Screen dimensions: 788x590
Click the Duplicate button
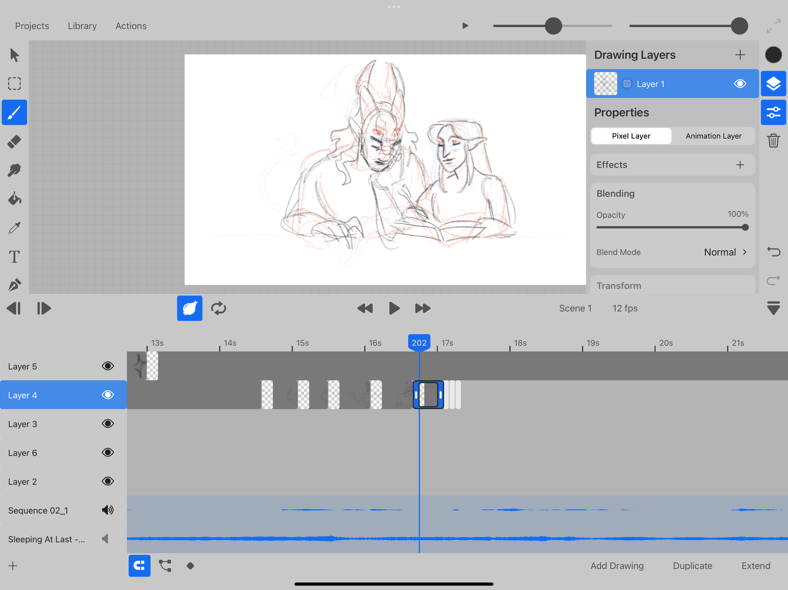[x=692, y=566]
